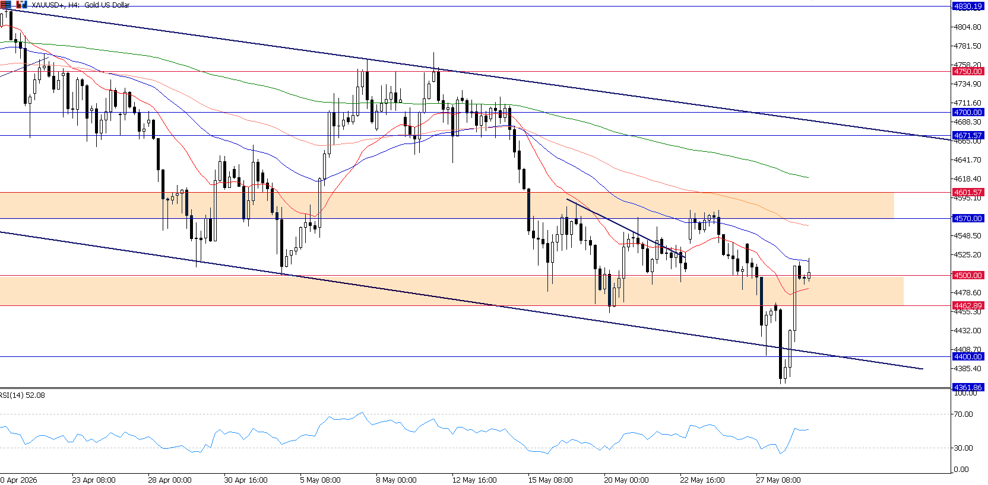Click the red 4462.89 price label
Viewport: 988px width, 485px height.
coord(967,306)
